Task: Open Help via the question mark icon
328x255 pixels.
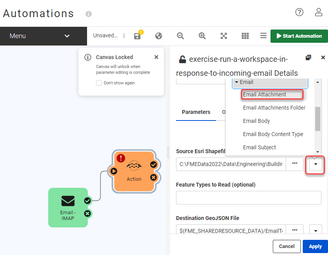Action: tap(299, 12)
